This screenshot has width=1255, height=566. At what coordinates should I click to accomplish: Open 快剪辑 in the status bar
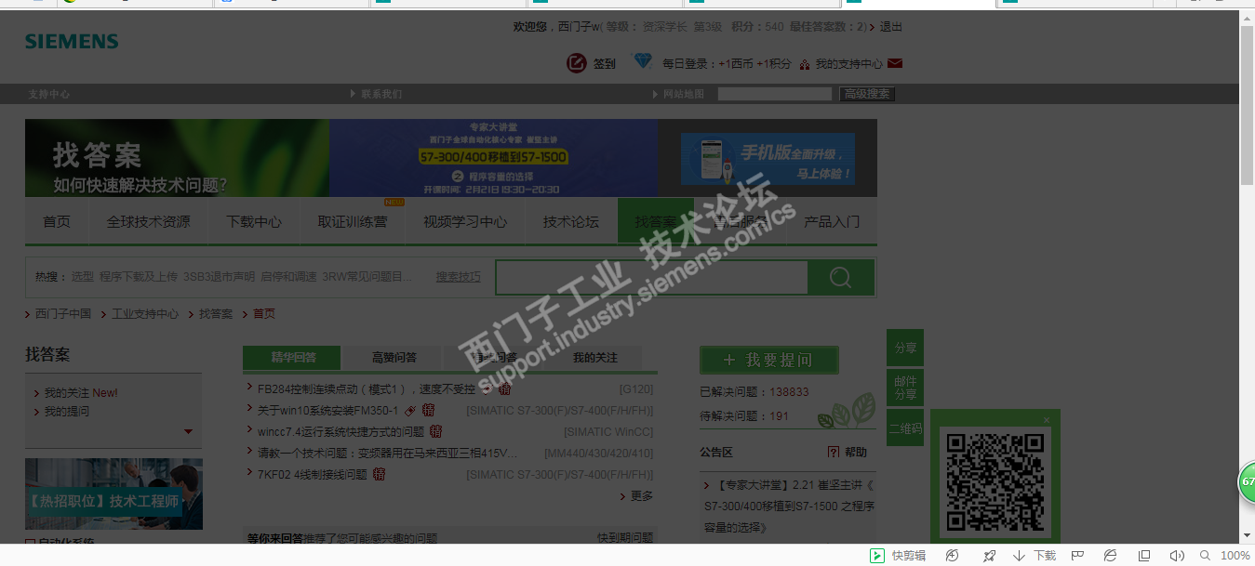(x=898, y=556)
